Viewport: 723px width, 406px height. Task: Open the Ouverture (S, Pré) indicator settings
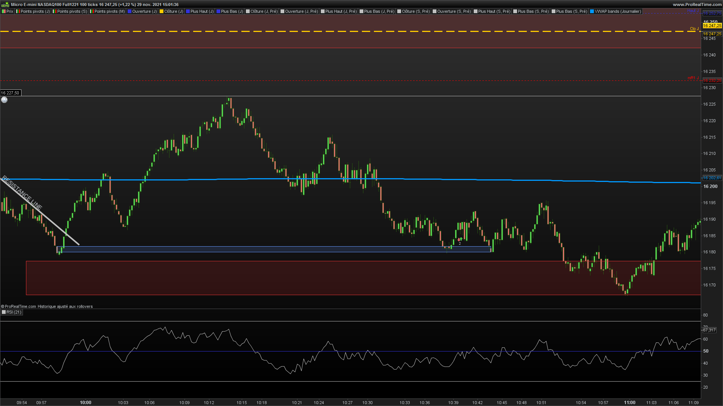tap(453, 12)
